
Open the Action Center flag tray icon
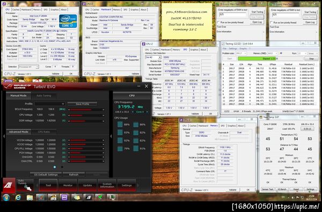[x=297, y=198]
